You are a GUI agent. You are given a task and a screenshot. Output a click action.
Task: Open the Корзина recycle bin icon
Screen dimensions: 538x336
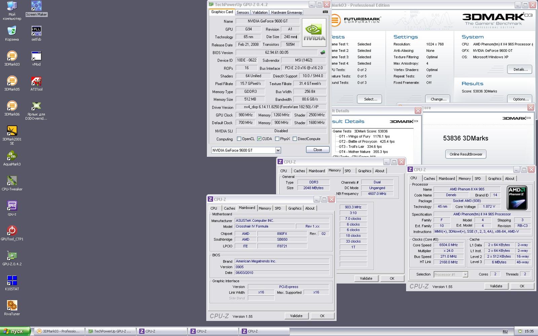(x=12, y=33)
